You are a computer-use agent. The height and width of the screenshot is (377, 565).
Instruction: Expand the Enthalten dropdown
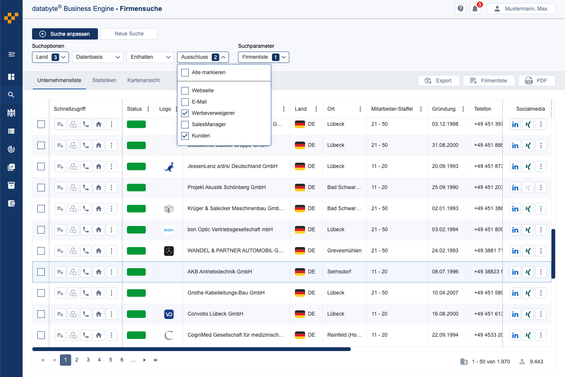pos(150,57)
